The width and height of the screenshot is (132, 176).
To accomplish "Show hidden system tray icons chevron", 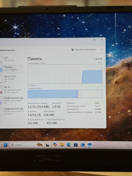I will pos(128,145).
